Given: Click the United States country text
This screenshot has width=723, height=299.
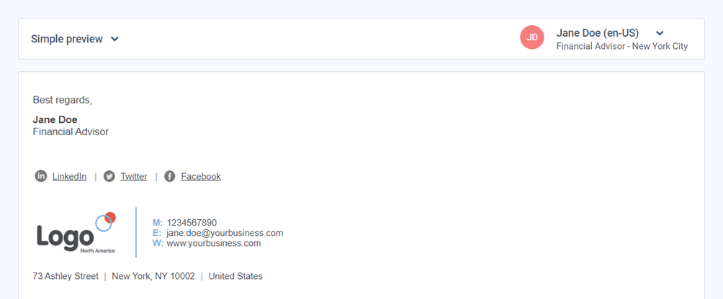Looking at the screenshot, I should tap(235, 277).
